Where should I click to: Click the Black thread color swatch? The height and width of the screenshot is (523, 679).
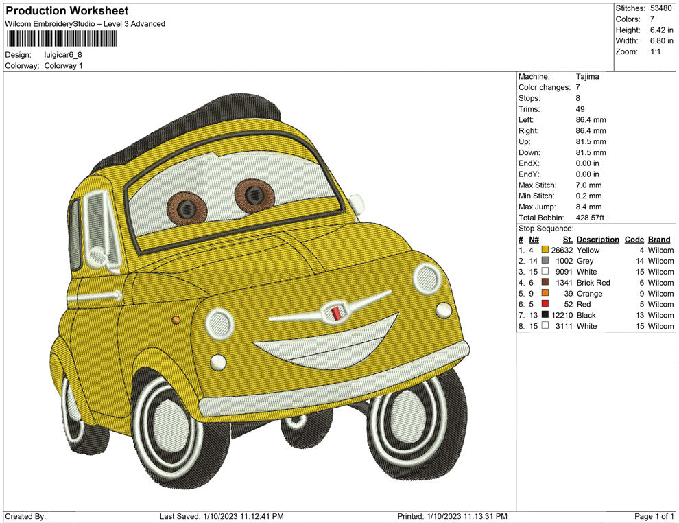click(545, 314)
